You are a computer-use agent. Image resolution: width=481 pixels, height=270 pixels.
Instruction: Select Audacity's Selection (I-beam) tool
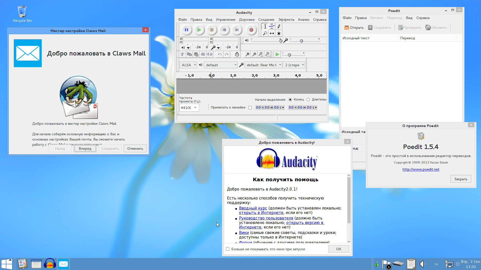tap(265, 26)
